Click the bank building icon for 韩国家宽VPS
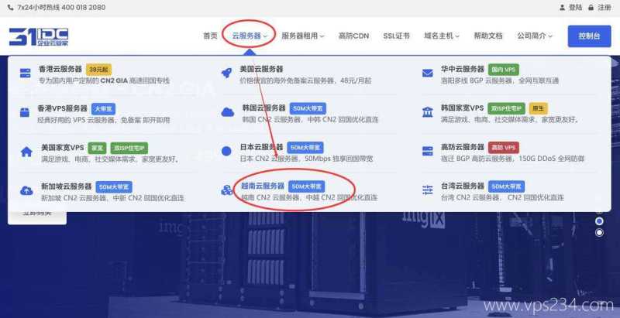620x318 pixels. tap(428, 112)
